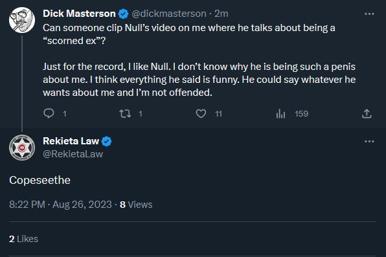Click the 8:22 PM · Aug 26, 2023 timestamp
The width and height of the screenshot is (386, 257).
[x=60, y=205]
